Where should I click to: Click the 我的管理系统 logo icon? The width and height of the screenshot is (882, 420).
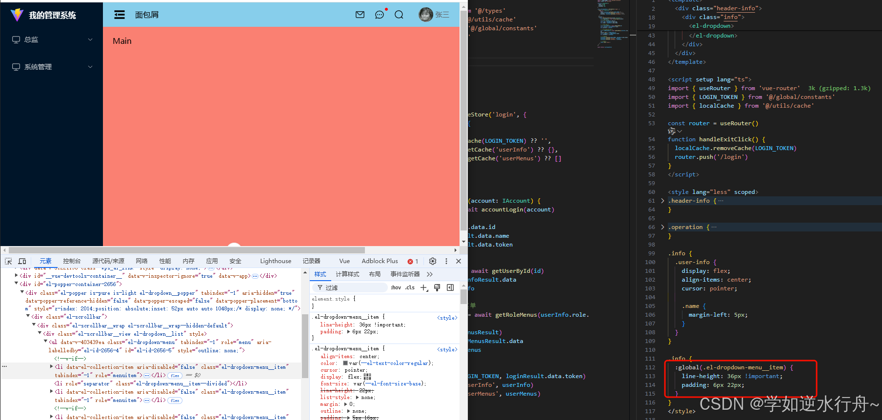point(17,15)
